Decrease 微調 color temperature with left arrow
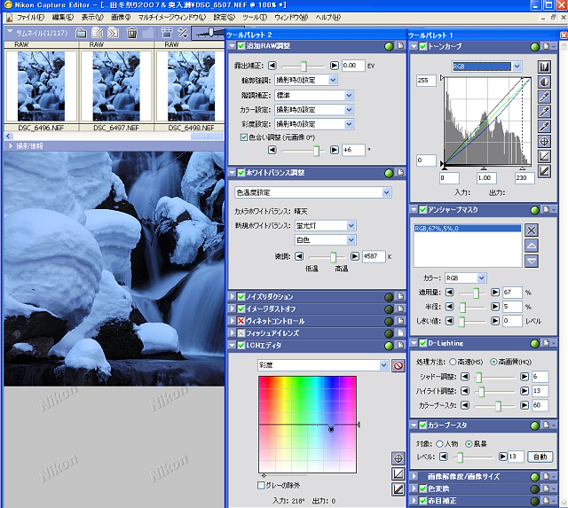This screenshot has width=568, height=508. [x=299, y=256]
